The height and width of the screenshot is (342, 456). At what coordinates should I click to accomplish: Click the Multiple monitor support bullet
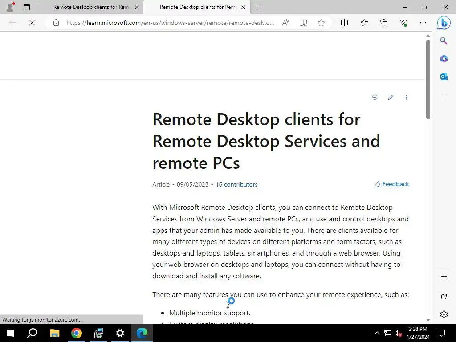(210, 313)
